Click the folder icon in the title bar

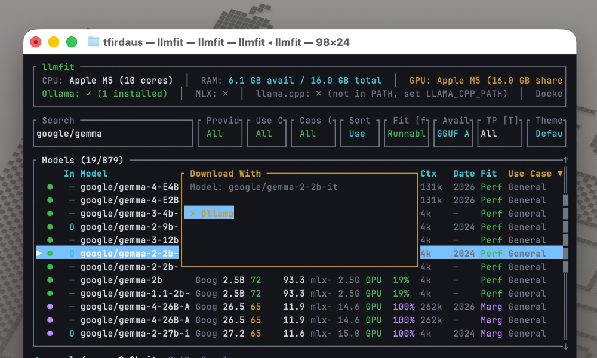tap(94, 42)
